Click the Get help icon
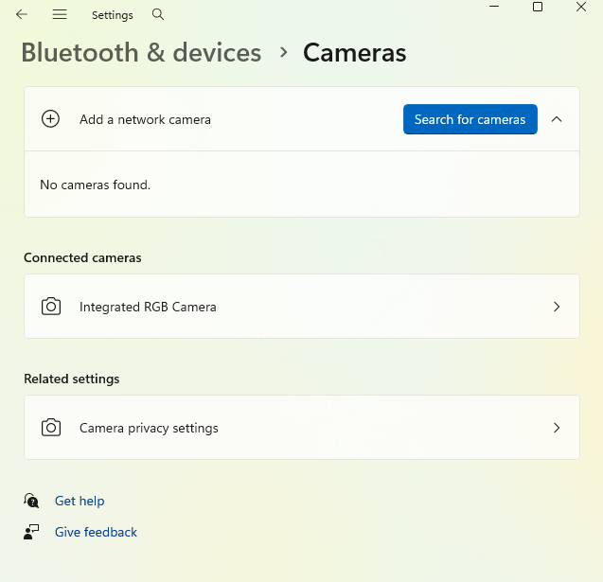The height and width of the screenshot is (582, 603). tap(31, 501)
